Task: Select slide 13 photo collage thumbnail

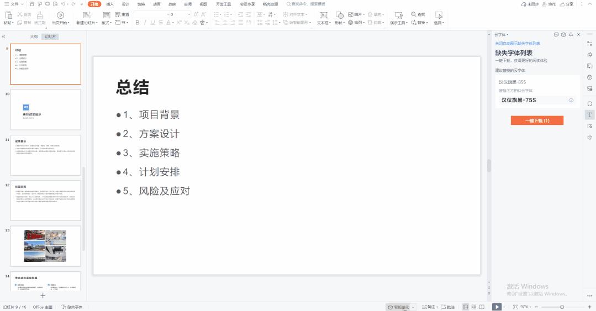Action: pyautogui.click(x=45, y=246)
